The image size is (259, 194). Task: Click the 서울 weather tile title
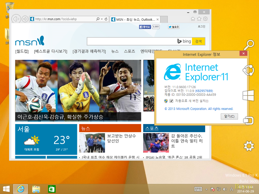(23, 129)
